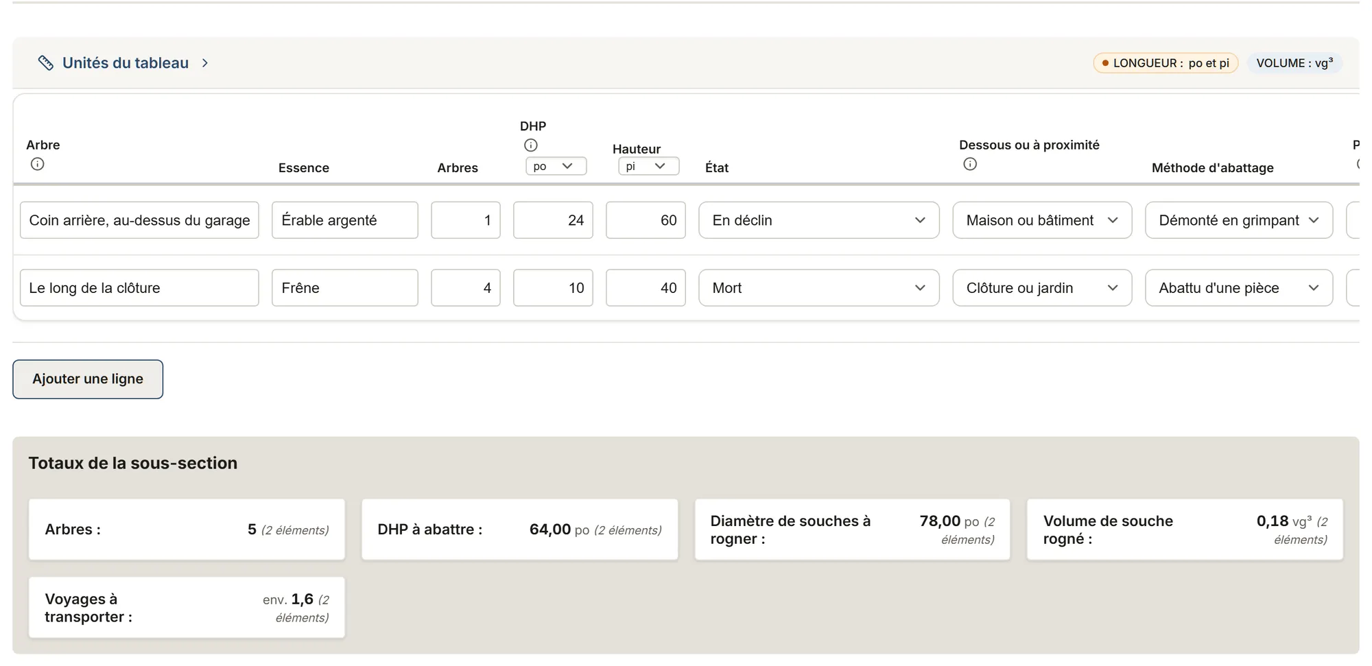Click Arbres count field showing 4

[x=466, y=288]
